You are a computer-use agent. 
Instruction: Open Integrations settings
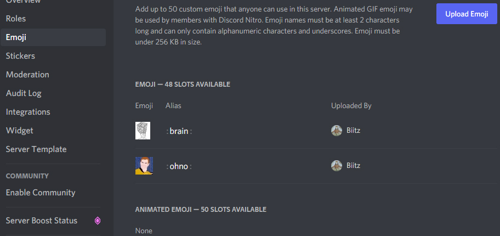tap(53, 112)
